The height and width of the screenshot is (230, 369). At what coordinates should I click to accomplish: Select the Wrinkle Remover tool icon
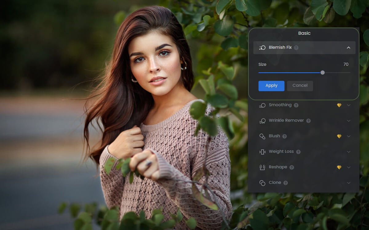click(x=263, y=120)
